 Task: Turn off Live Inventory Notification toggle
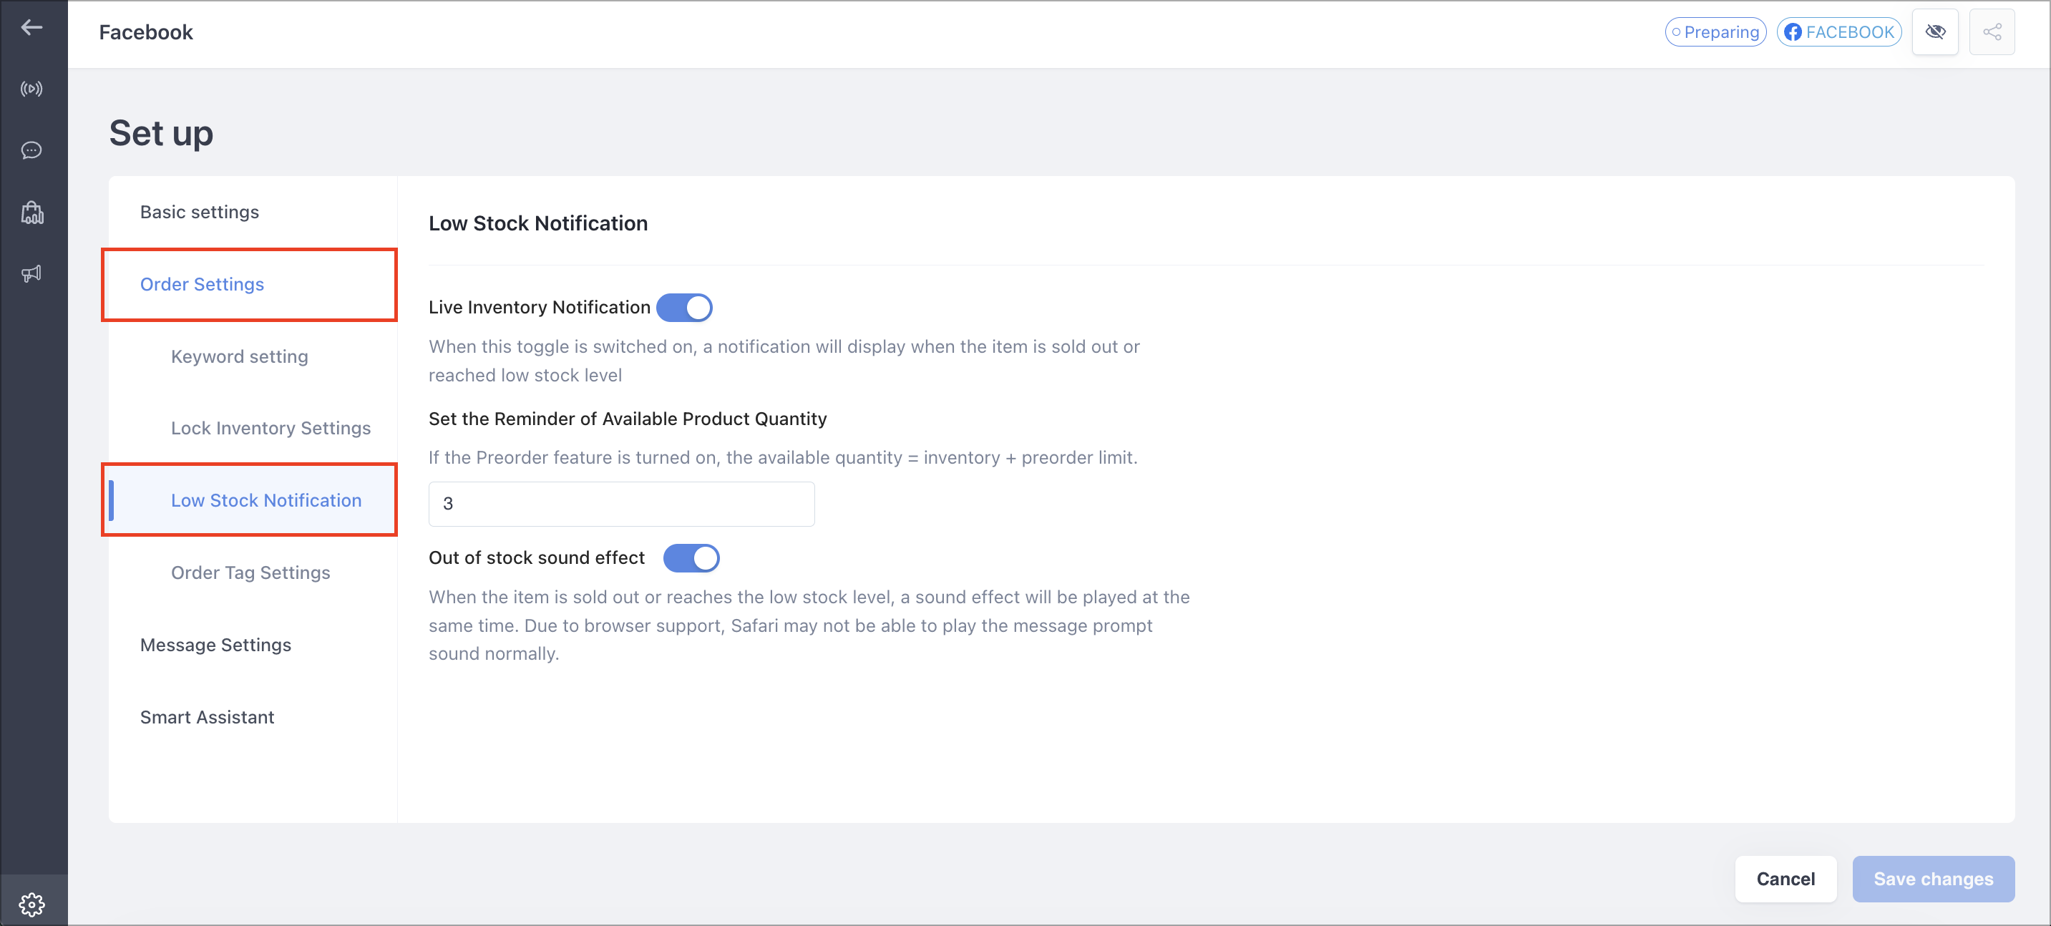pos(684,307)
